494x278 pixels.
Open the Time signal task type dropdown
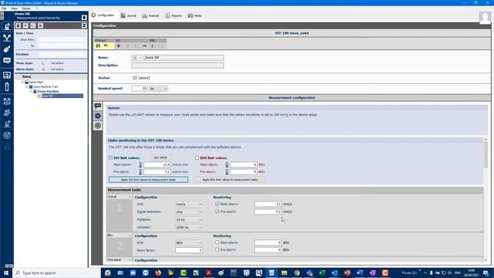point(119,259)
